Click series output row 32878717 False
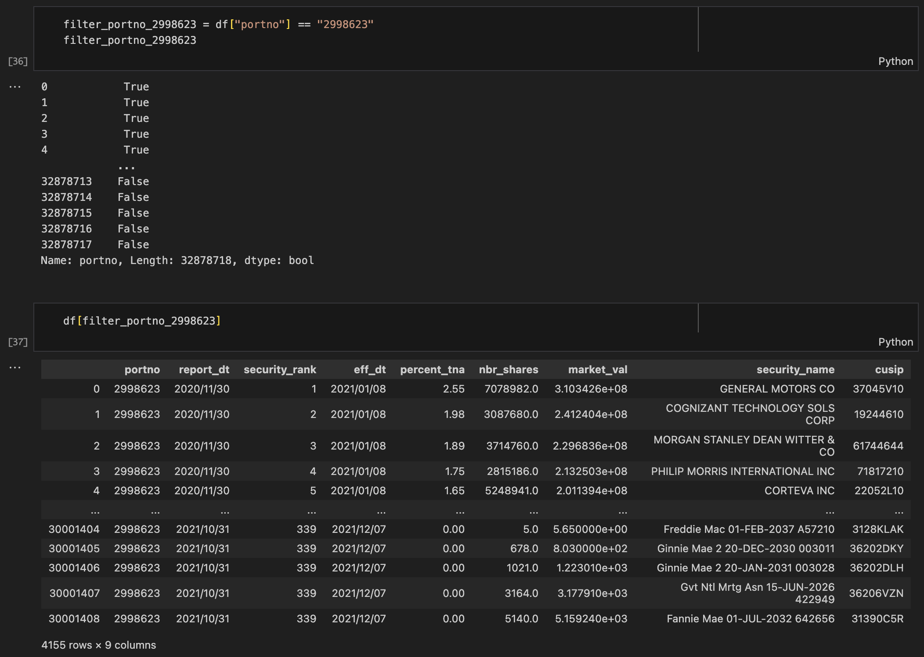 95,245
